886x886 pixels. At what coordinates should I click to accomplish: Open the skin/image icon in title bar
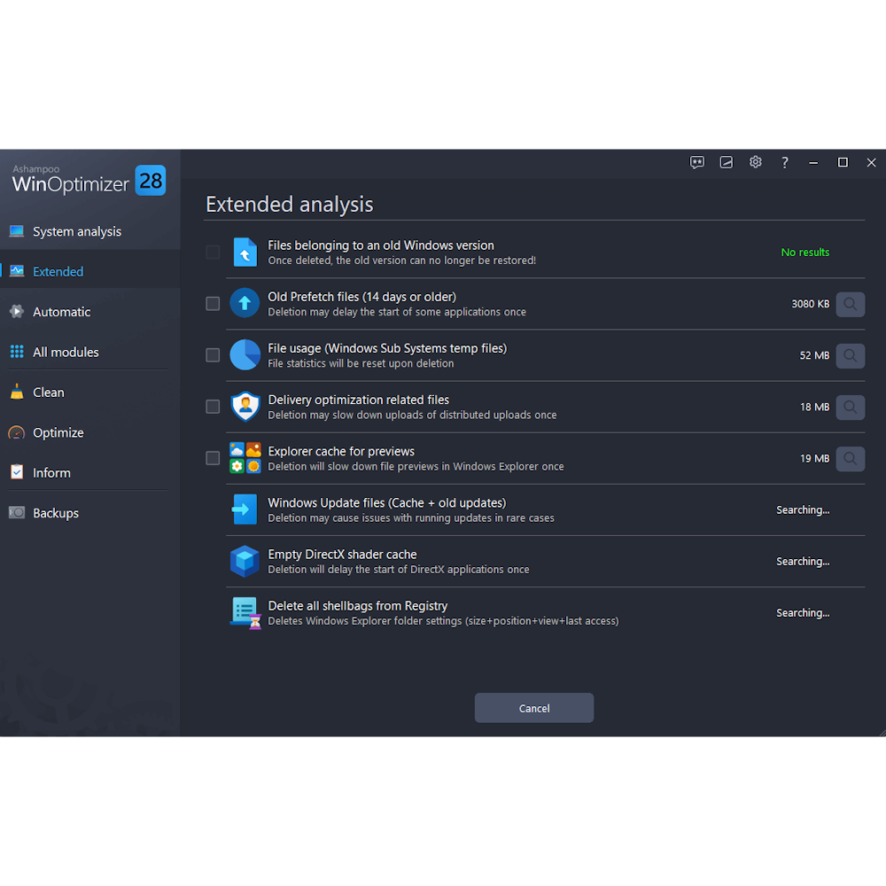[727, 162]
